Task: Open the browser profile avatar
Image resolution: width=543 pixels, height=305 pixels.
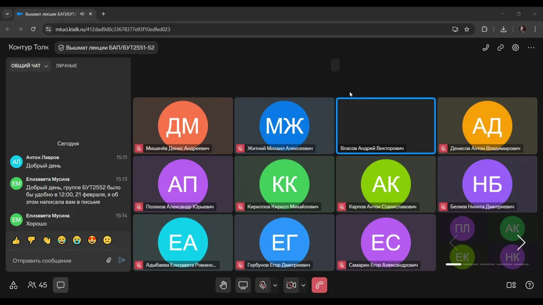Action: click(523, 29)
